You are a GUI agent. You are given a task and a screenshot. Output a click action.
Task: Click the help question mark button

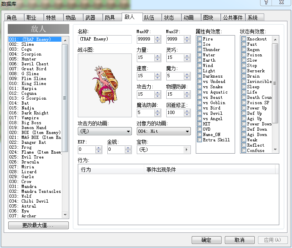(266, 2)
